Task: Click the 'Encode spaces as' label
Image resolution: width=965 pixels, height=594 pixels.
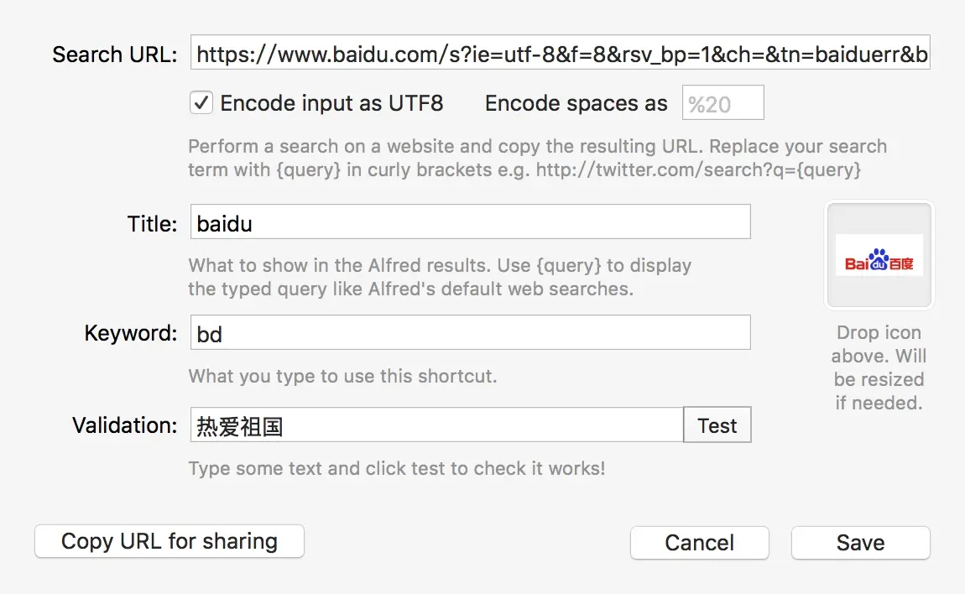Action: tap(576, 104)
